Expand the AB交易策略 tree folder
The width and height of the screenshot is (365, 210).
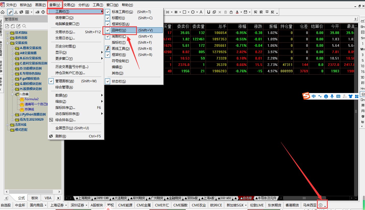(13, 53)
